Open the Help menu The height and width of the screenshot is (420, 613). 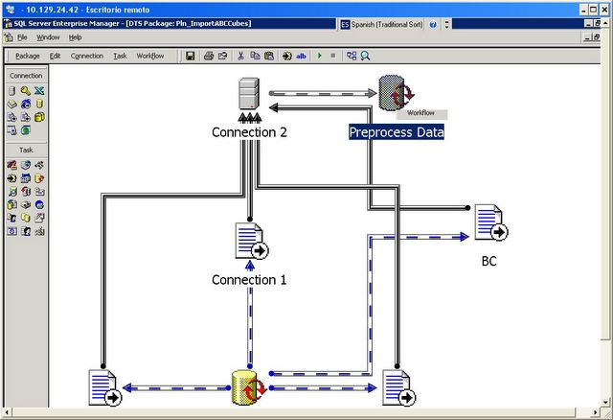[x=75, y=37]
